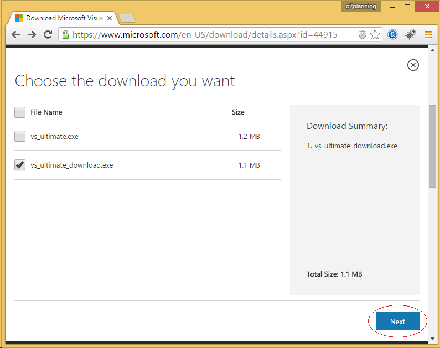Click the File Name column header
This screenshot has width=440, height=348.
click(46, 112)
